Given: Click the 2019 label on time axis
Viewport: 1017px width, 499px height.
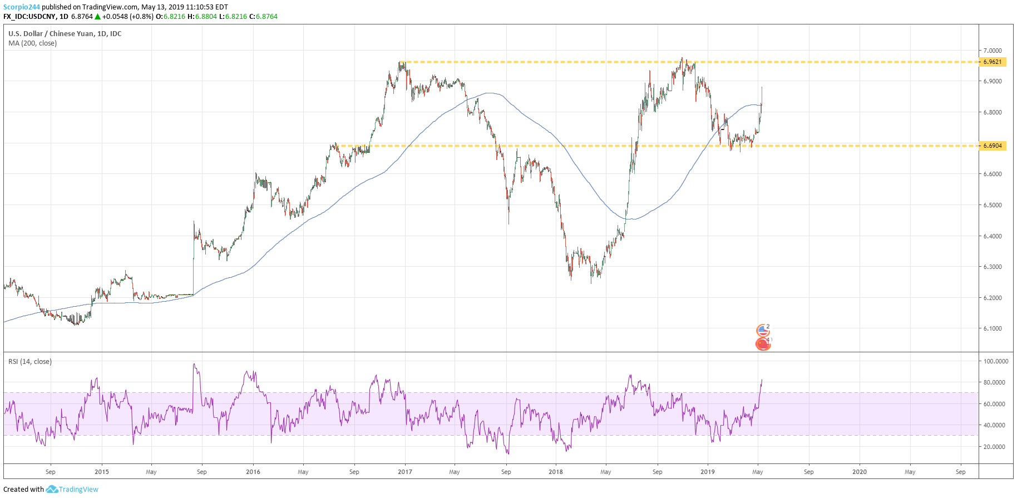Looking at the screenshot, I should (708, 472).
